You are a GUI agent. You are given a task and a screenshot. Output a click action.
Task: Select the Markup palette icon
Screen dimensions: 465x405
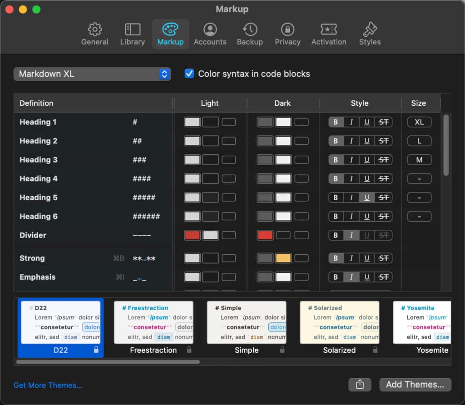point(170,34)
